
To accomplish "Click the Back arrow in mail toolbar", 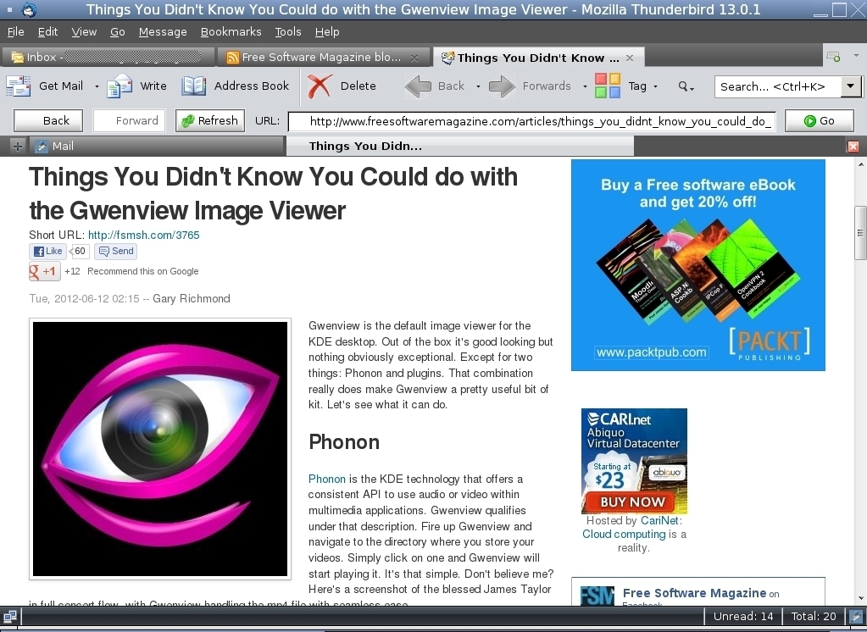I will (x=418, y=86).
